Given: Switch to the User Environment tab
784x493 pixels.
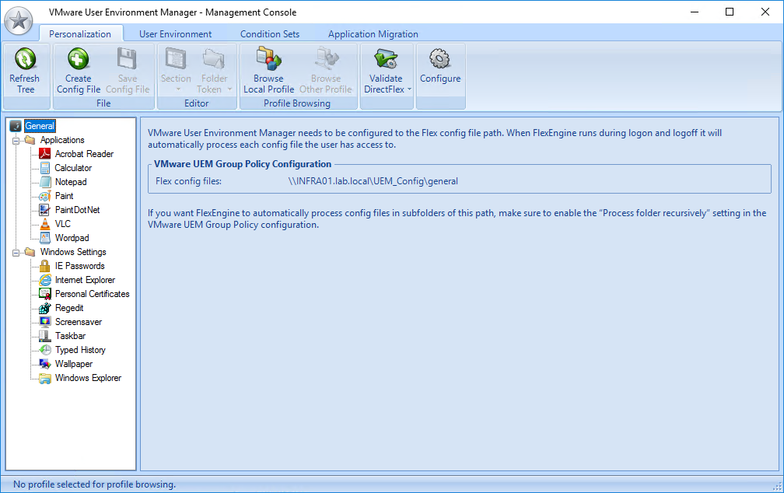Looking at the screenshot, I should (175, 34).
